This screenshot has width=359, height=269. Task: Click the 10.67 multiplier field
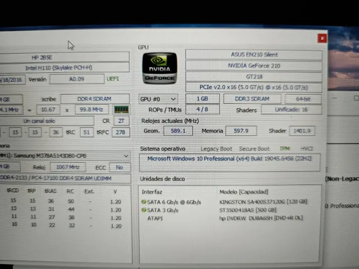pos(48,110)
